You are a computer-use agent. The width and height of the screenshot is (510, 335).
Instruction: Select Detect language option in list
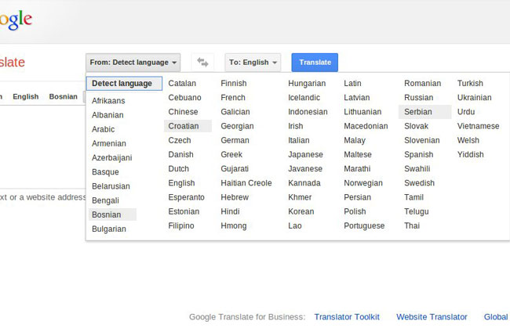click(124, 84)
